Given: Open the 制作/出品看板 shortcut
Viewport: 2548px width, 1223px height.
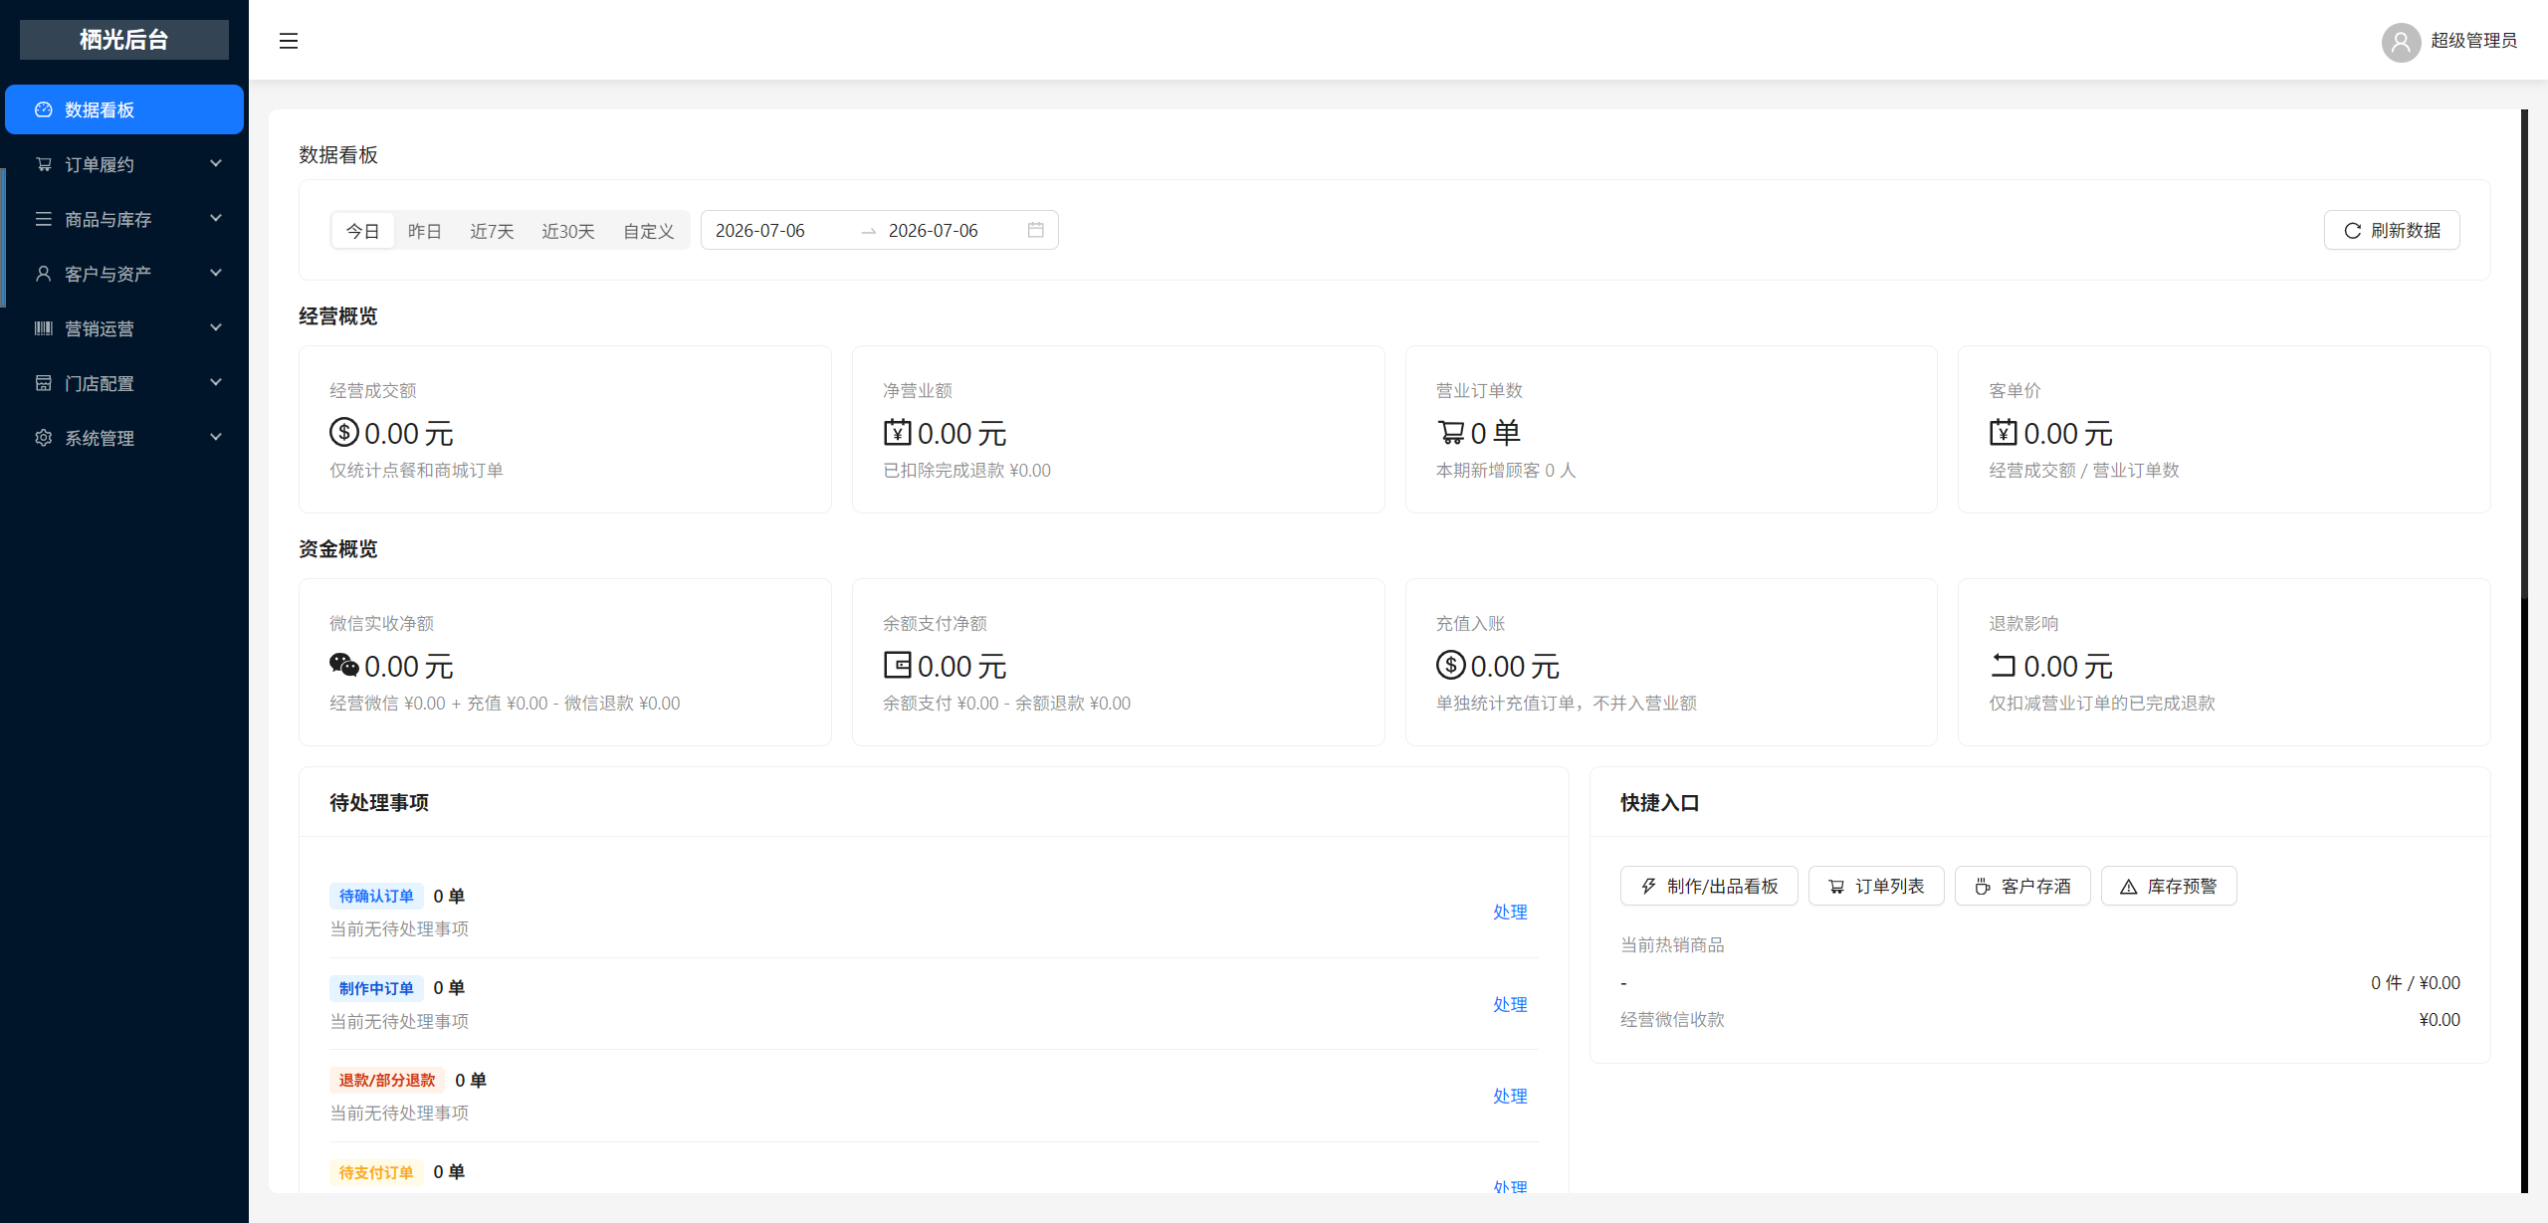Looking at the screenshot, I should [x=1709, y=887].
